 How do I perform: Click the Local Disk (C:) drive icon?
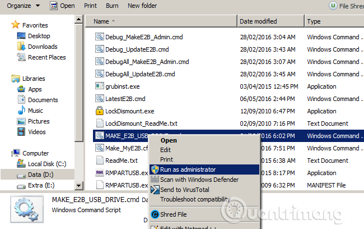coord(21,163)
